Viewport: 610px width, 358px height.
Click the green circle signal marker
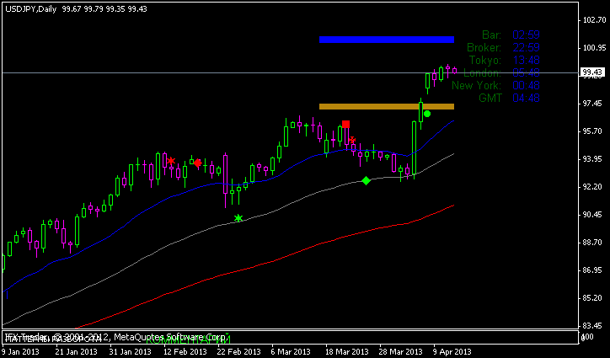tap(427, 114)
